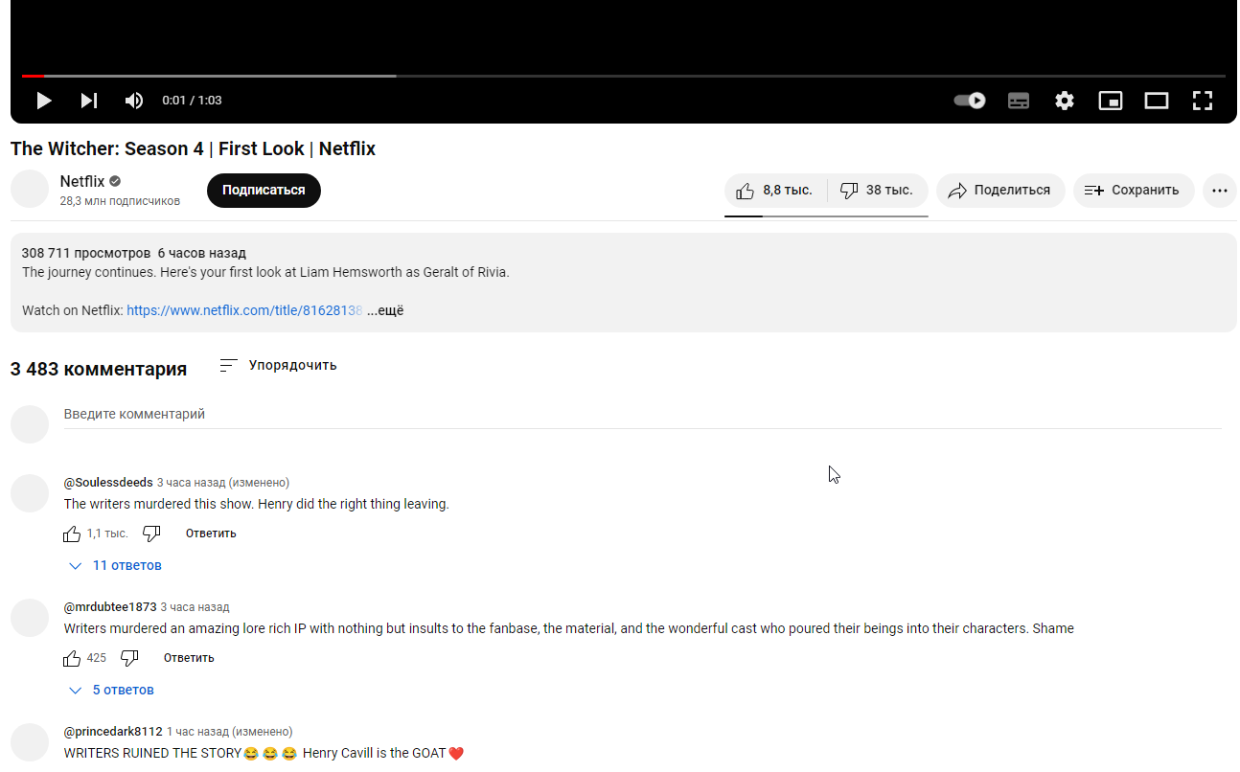Click the 'The journey continues' description text
Image resolution: width=1240 pixels, height=772 pixels.
[x=265, y=272]
